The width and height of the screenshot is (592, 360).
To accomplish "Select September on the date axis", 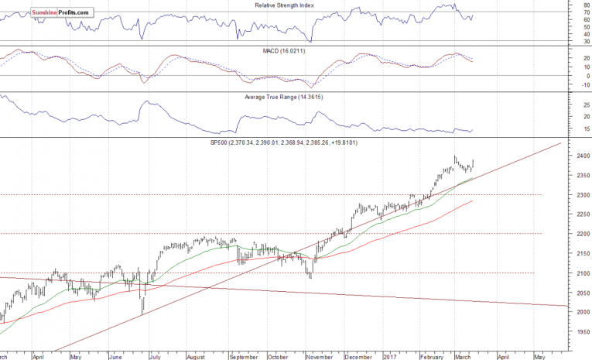I will click(242, 358).
